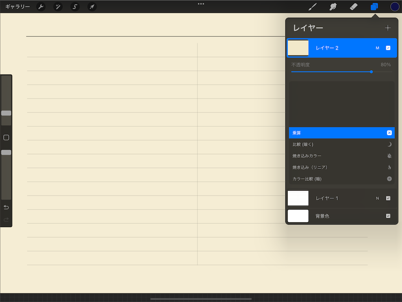Return to ギャラリー

[17, 7]
